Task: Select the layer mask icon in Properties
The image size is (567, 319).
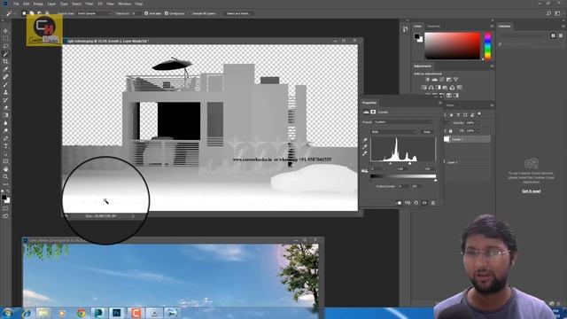Action: (373, 112)
